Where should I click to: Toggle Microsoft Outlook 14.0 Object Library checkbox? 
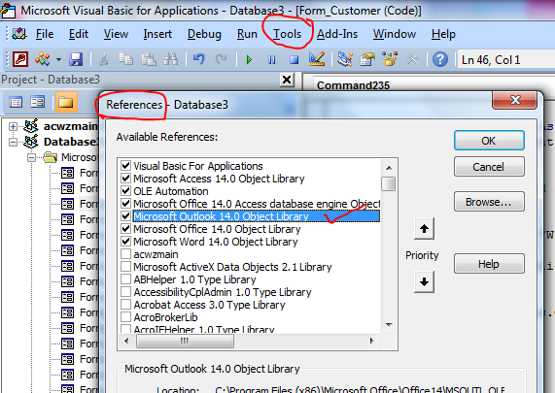[125, 216]
